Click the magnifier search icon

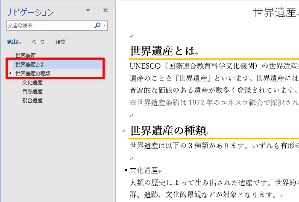[x=97, y=25]
